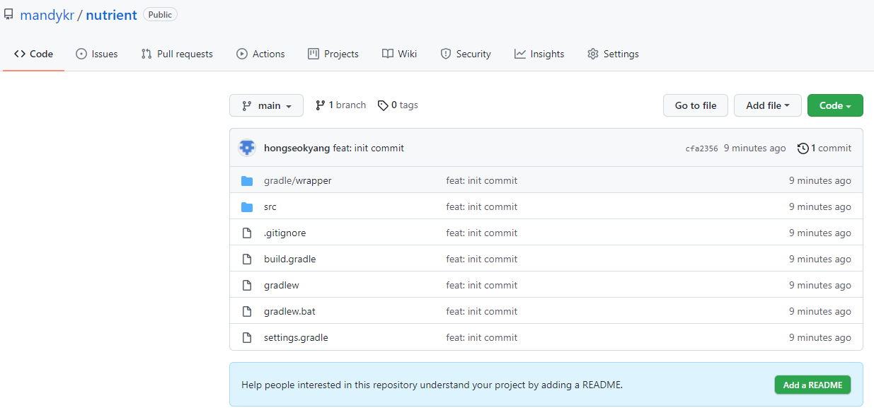The width and height of the screenshot is (874, 420).
Task: Click the Add a README button
Action: [812, 385]
